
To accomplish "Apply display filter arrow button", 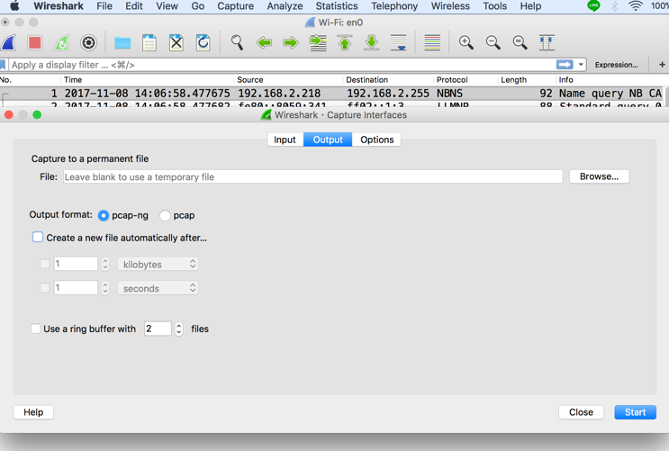I will (565, 65).
